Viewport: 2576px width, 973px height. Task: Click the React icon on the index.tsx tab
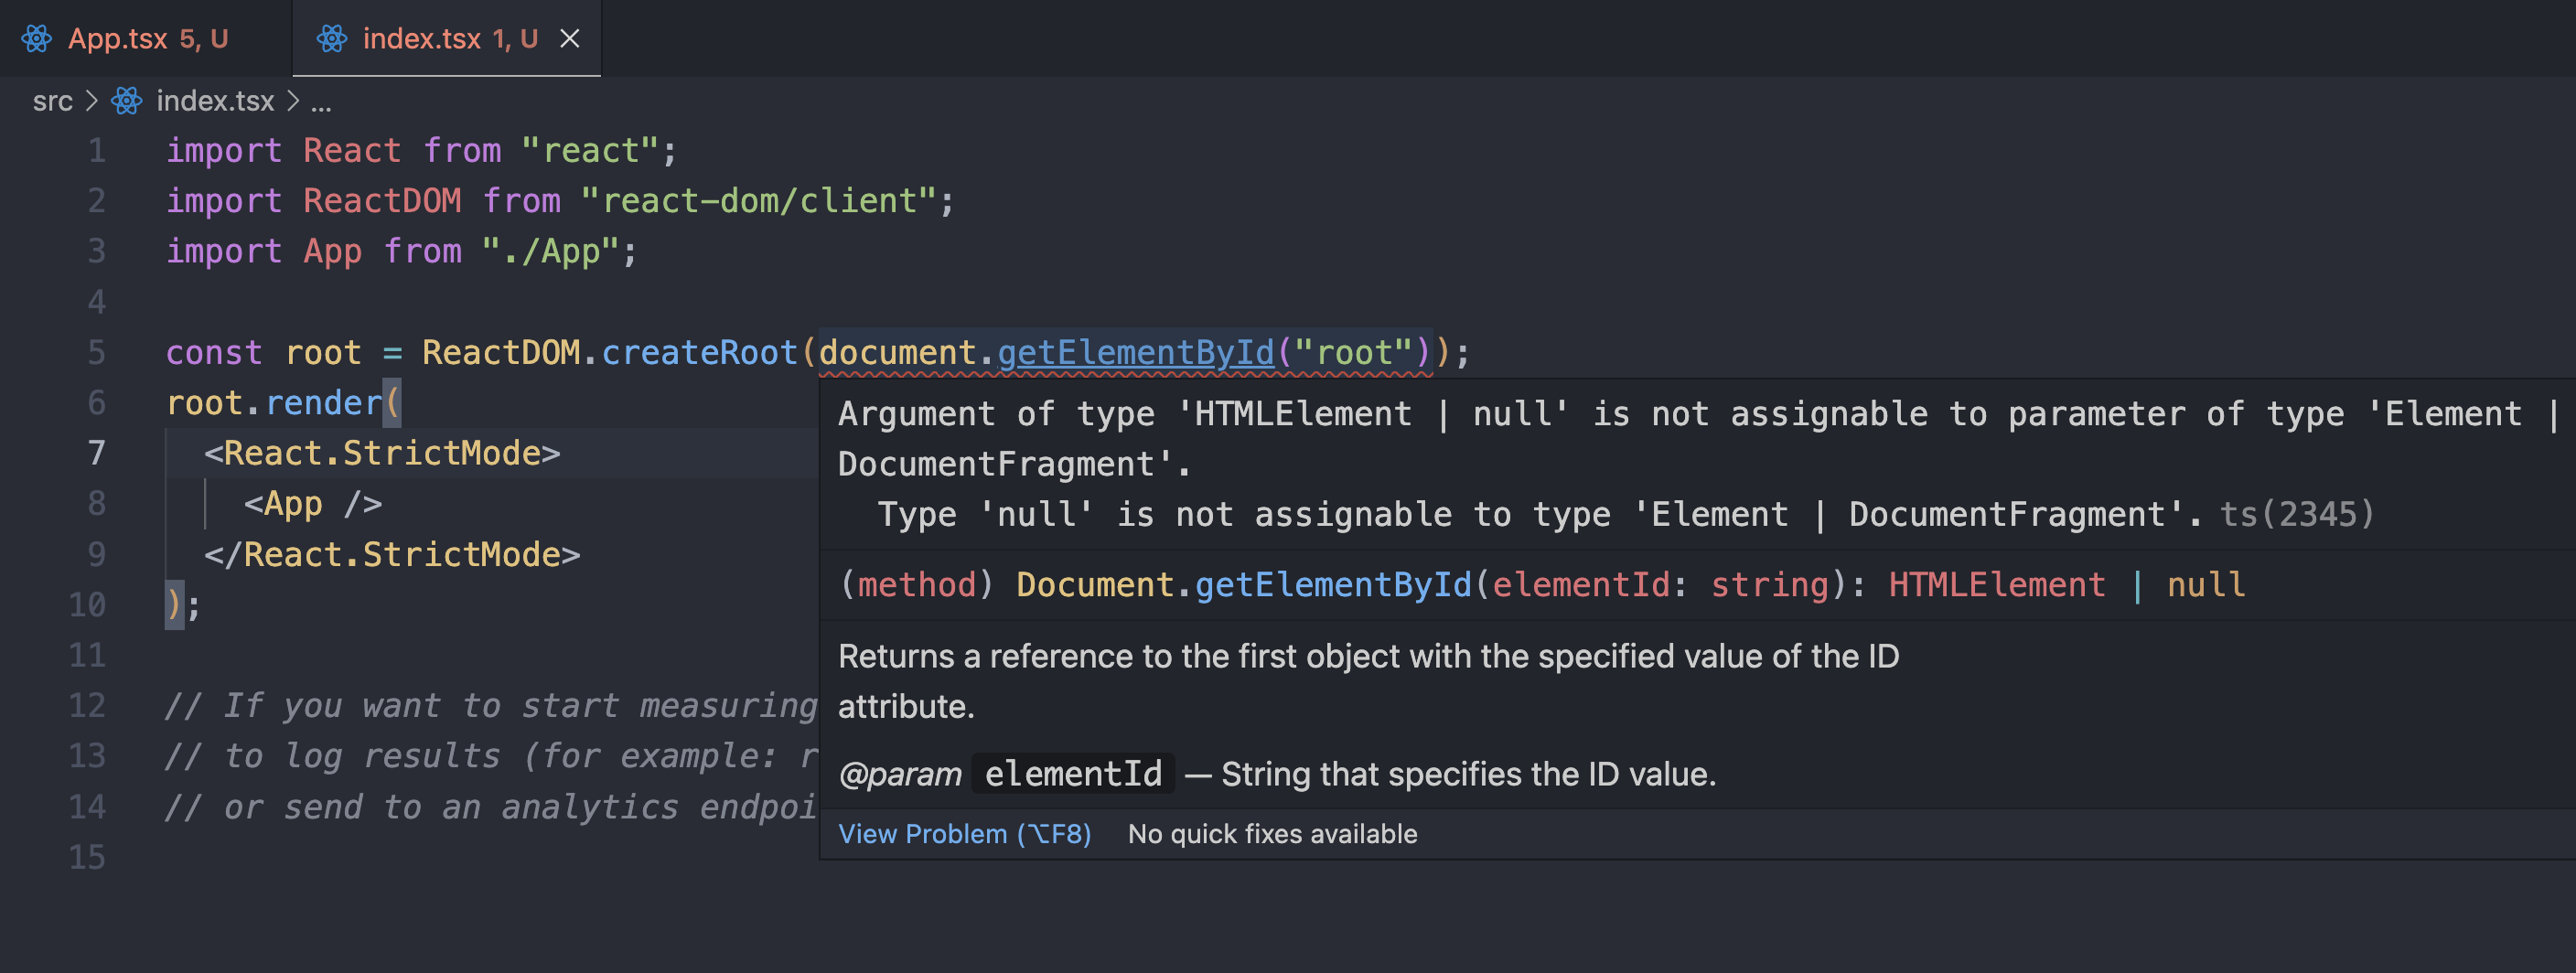coord(332,38)
